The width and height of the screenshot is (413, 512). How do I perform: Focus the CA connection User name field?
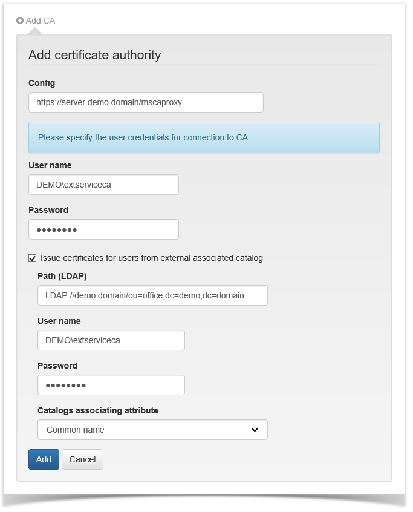click(103, 185)
